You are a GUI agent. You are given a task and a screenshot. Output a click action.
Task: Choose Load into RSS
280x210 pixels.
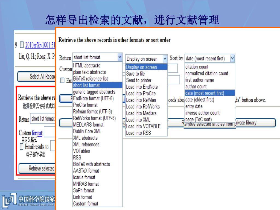point(147,133)
